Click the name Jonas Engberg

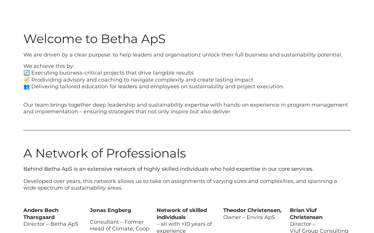tap(110, 210)
